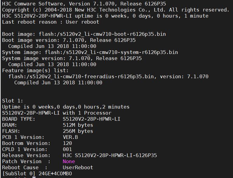233x178 pixels.
Task: Click the Reboot Cause value "UserReboot"
Action: pos(78,167)
